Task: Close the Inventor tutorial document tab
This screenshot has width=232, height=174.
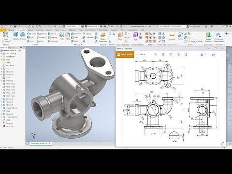Action: tap(49, 144)
